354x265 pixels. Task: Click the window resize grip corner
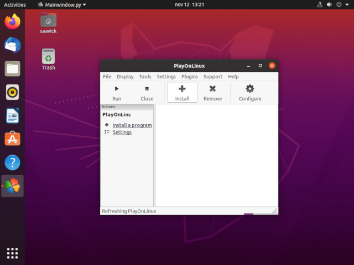[x=275, y=211]
